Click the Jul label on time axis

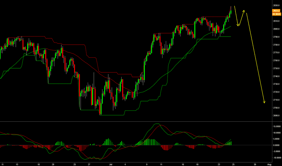(x=111, y=164)
